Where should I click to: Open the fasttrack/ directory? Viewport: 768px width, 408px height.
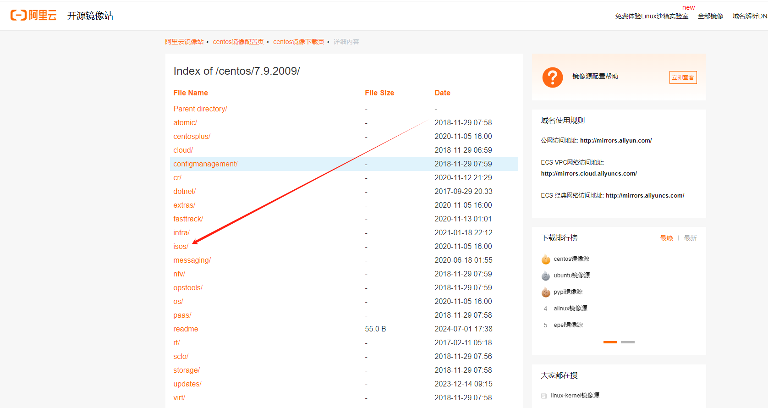click(188, 219)
